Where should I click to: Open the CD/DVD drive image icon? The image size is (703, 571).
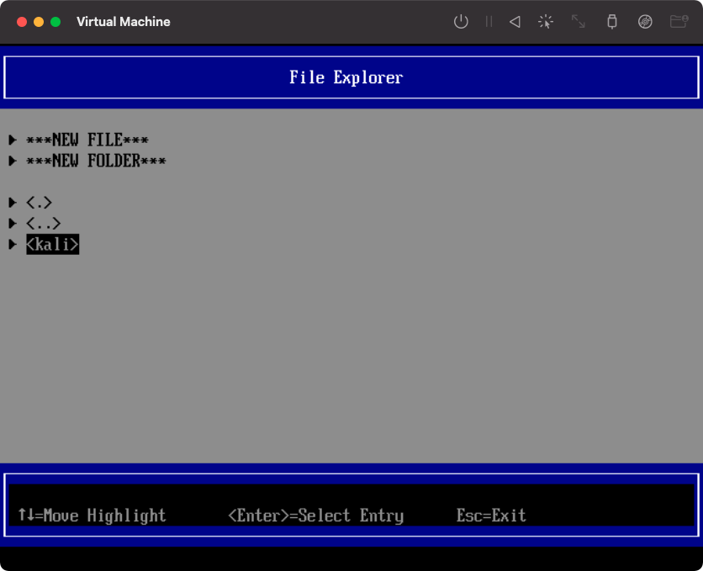[x=645, y=22]
